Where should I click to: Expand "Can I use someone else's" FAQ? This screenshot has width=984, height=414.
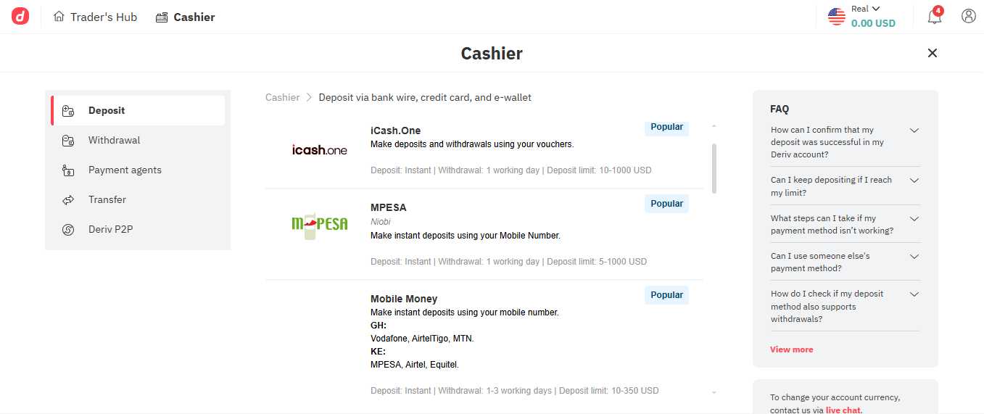coord(914,257)
